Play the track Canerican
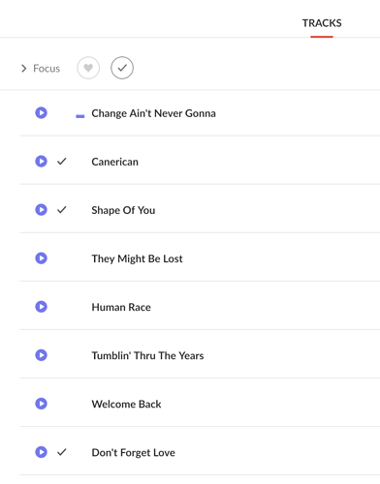 click(41, 162)
